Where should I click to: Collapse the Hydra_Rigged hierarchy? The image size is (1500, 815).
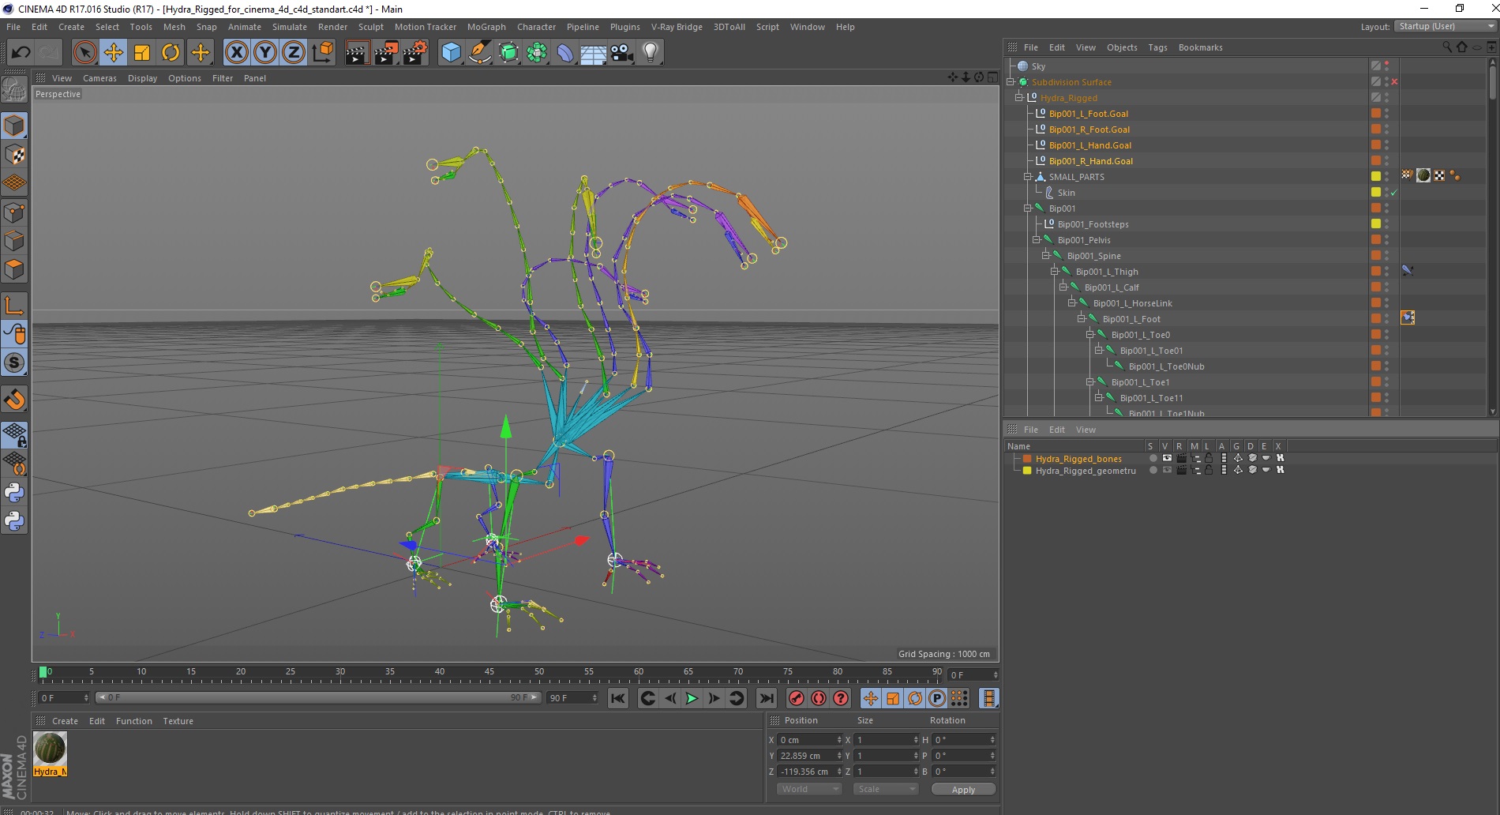1019,98
